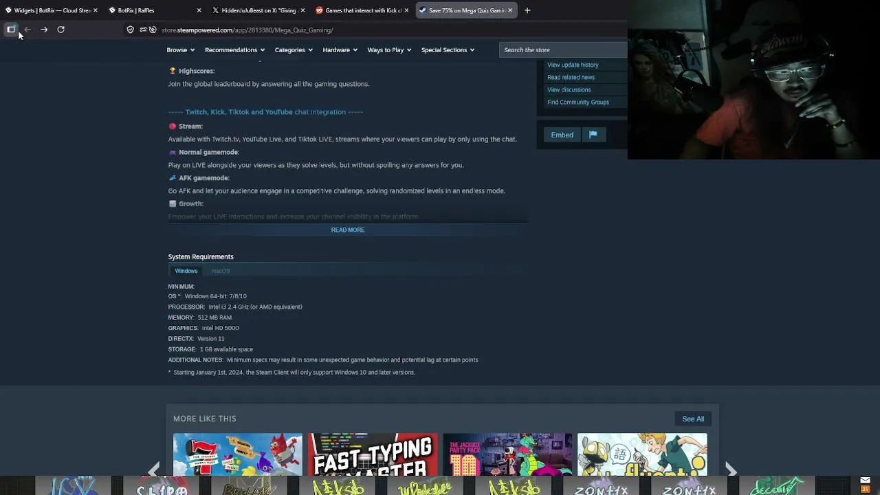Close the BotRix Raffles tab
This screenshot has height=495, width=880.
pos(199,10)
